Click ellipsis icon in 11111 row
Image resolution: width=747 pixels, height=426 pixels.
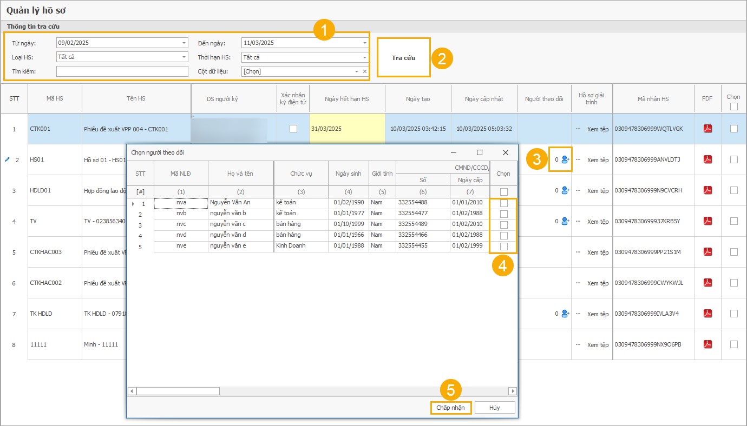tap(578, 345)
